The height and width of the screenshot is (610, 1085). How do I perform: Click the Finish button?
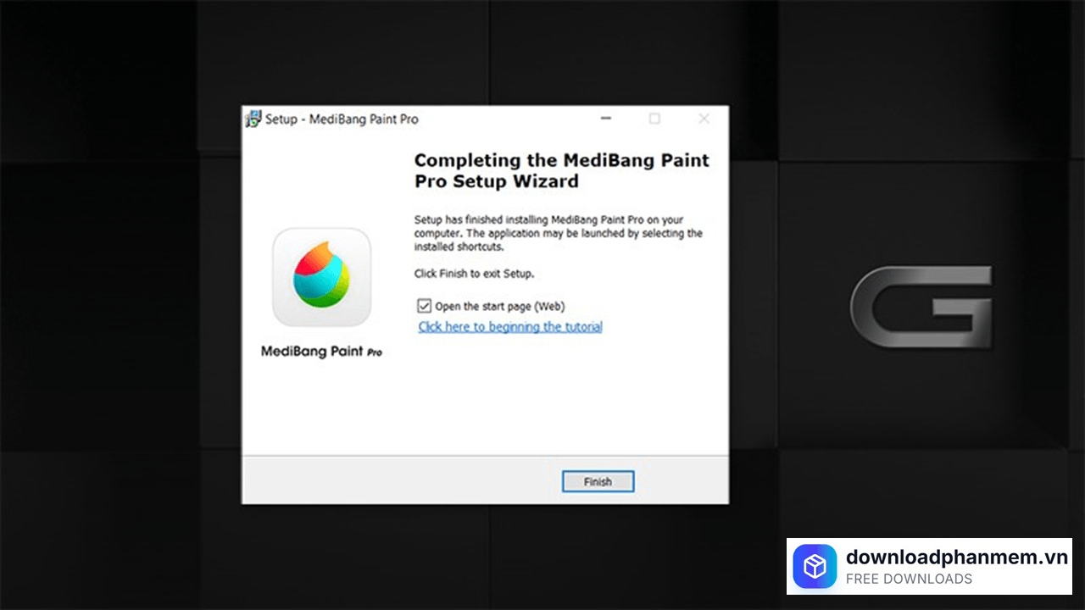pyautogui.click(x=598, y=481)
